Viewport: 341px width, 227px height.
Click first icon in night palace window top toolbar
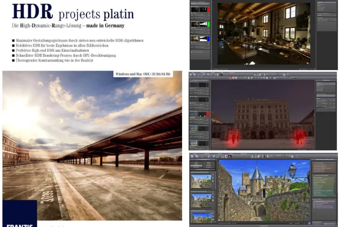191,75
